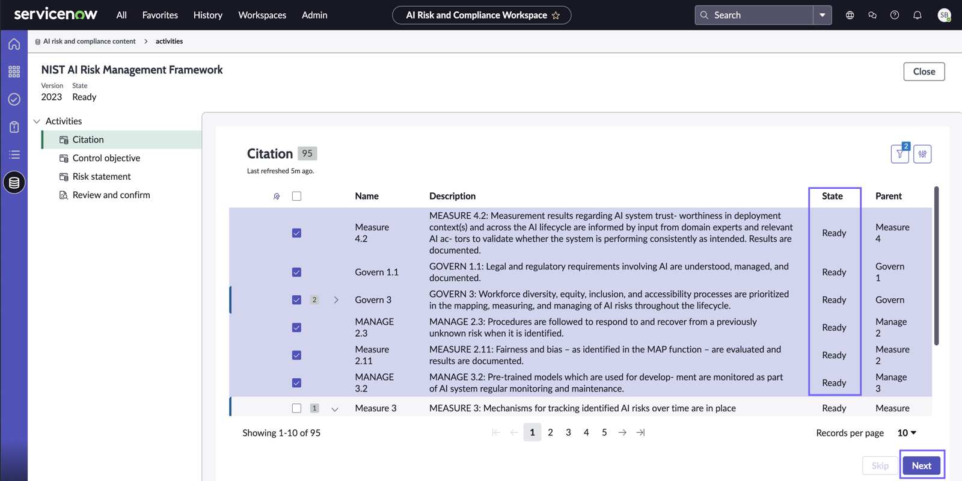Viewport: 962px width, 481px height.
Task: Open the list personalization sliders icon
Action: pyautogui.click(x=922, y=154)
